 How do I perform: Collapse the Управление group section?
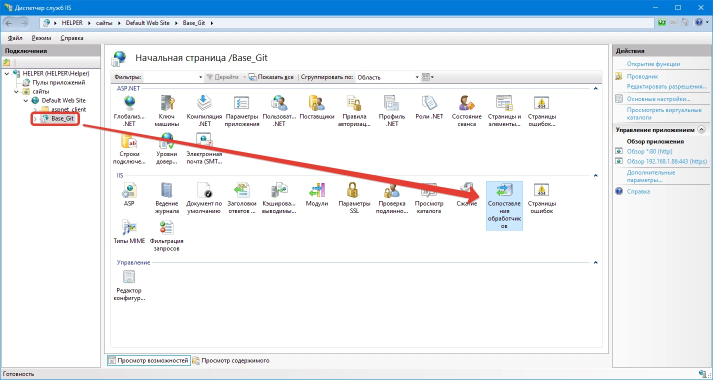pos(595,262)
